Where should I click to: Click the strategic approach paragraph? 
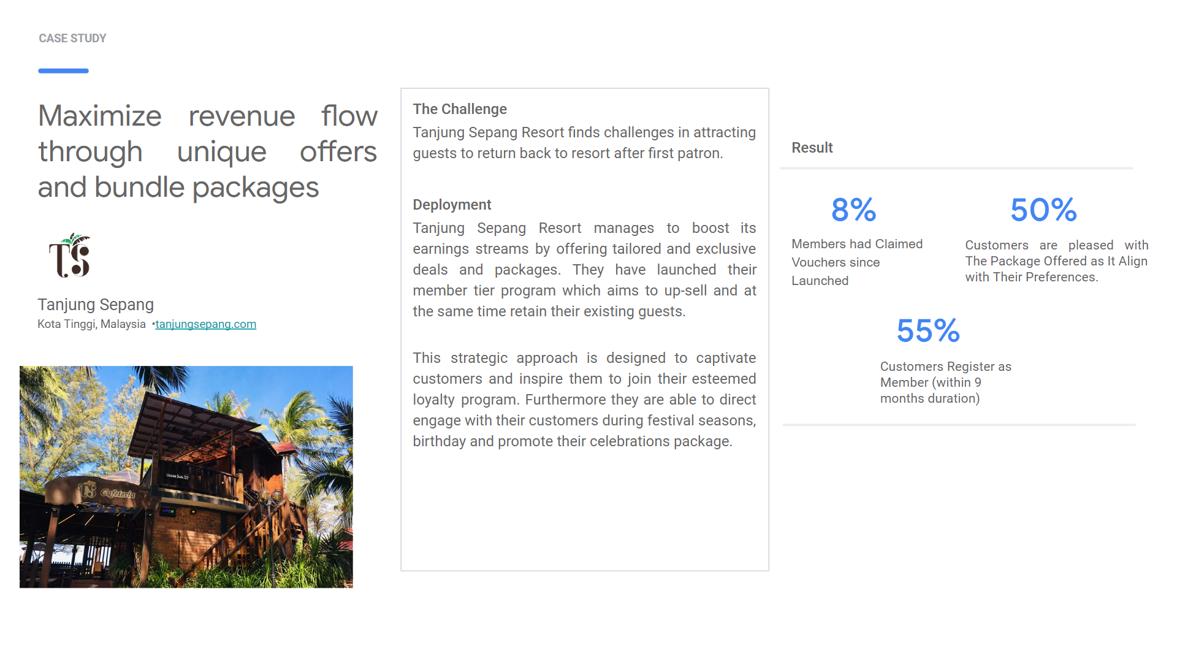coord(584,400)
